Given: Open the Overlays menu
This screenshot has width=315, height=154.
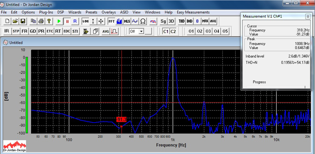Looking at the screenshot, I should [x=108, y=12].
